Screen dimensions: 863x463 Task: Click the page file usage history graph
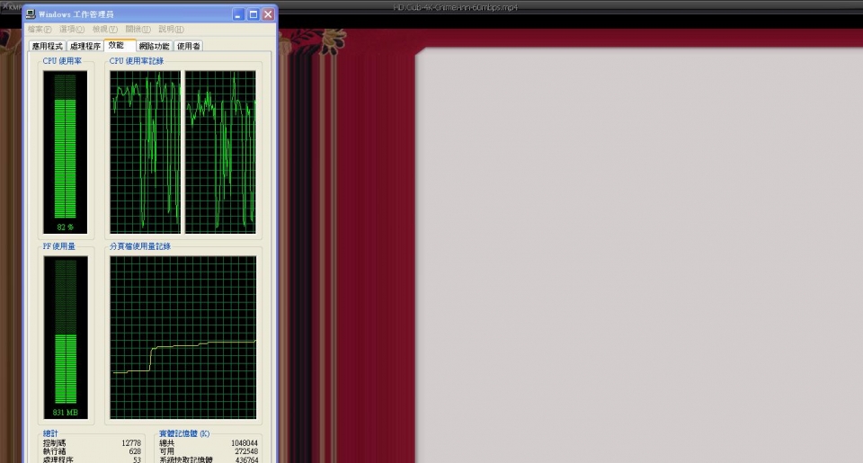click(182, 337)
